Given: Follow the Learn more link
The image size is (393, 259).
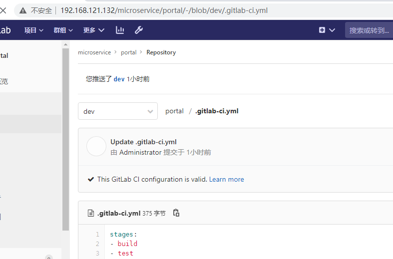Looking at the screenshot, I should tap(227, 179).
